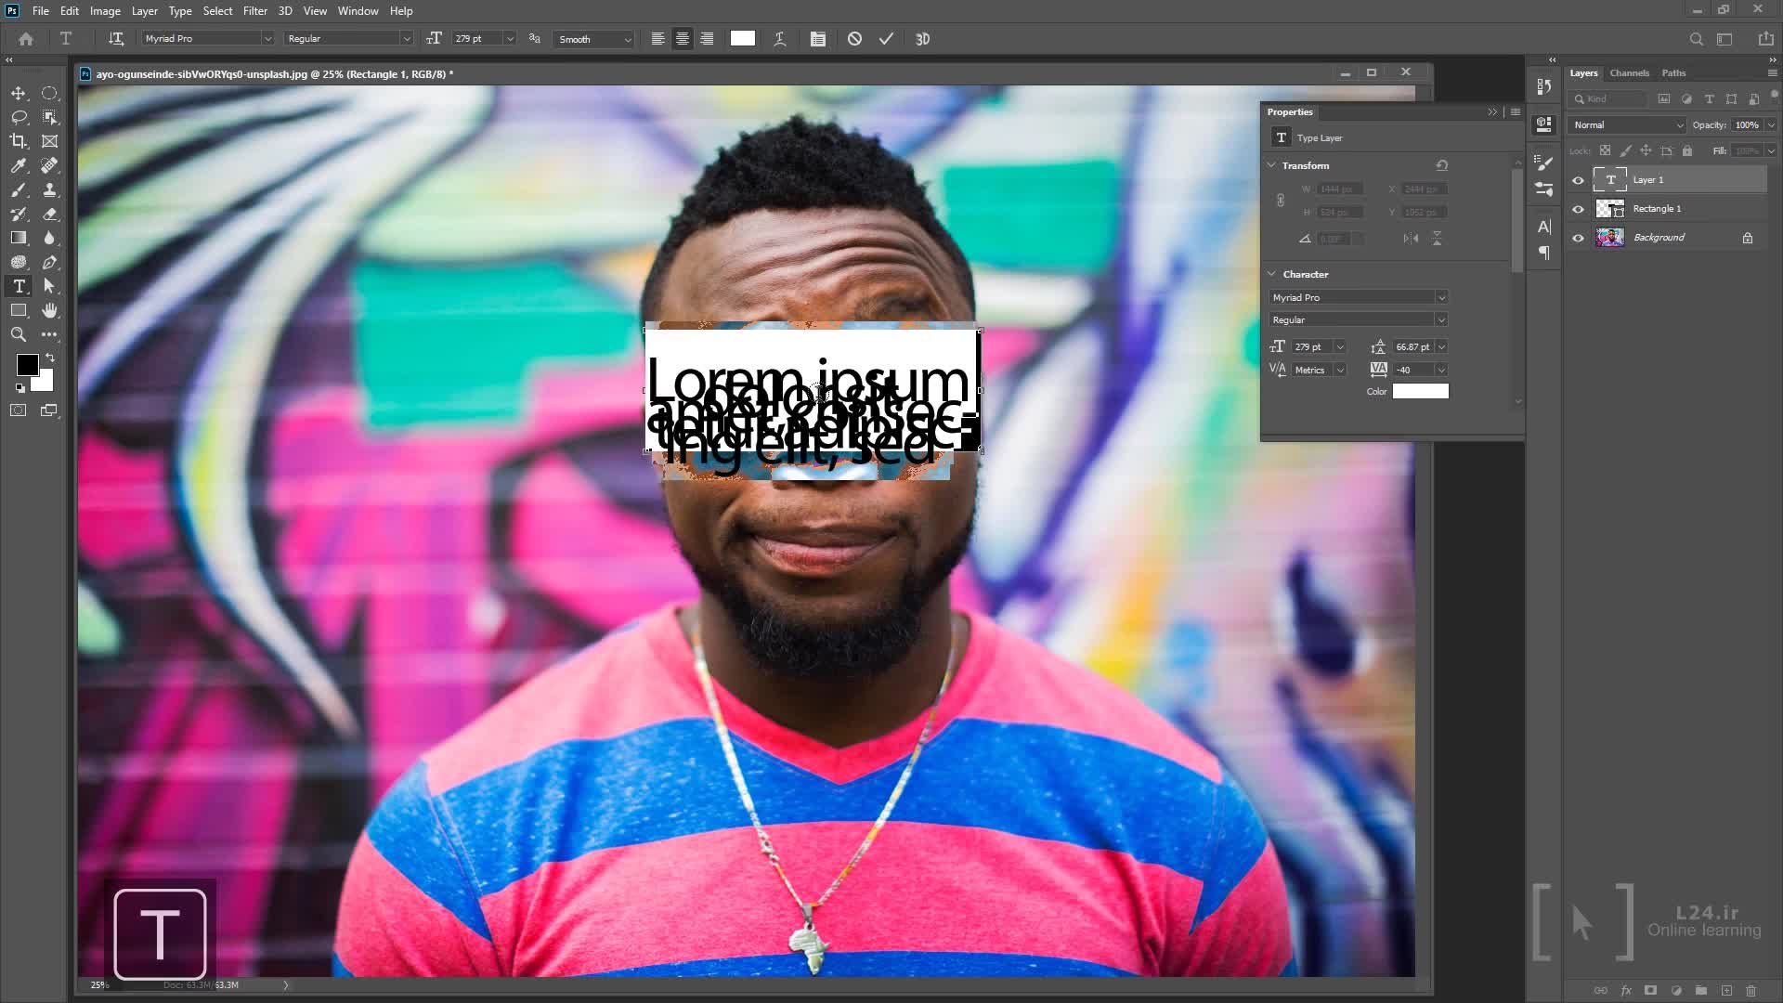Hide the Layer 1 text layer

coord(1578,180)
